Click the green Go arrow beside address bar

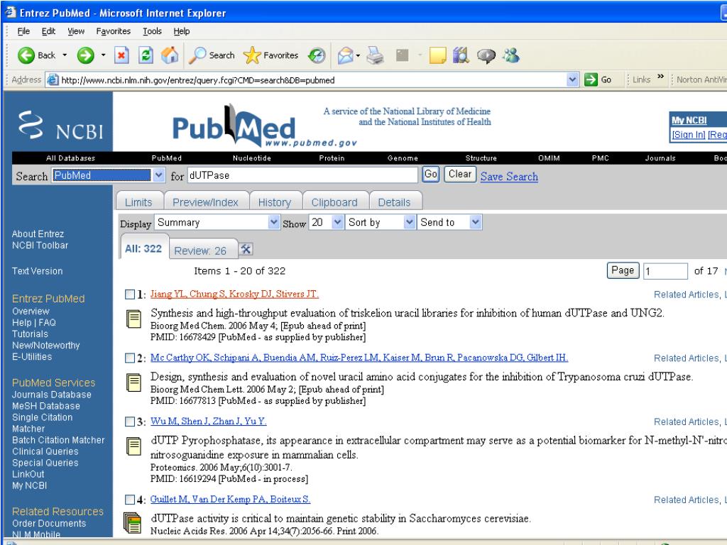pos(591,79)
